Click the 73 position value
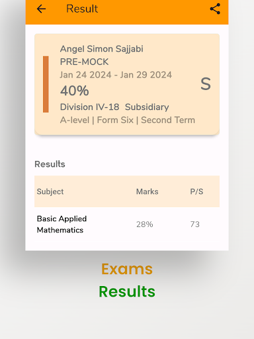254x339 pixels. [195, 224]
